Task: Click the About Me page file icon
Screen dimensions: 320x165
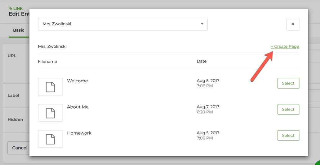Action: tap(50, 113)
